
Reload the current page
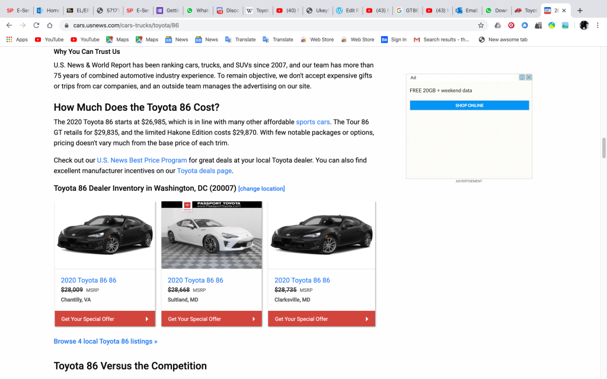pyautogui.click(x=36, y=25)
